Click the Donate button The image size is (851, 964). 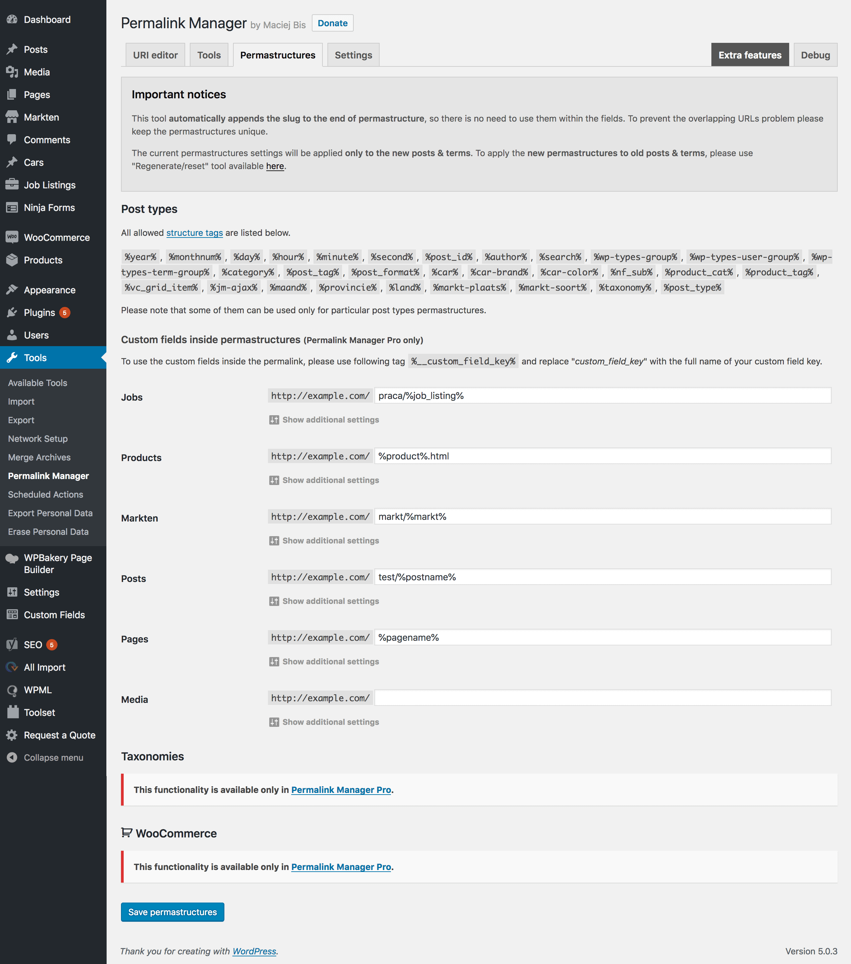tap(333, 23)
